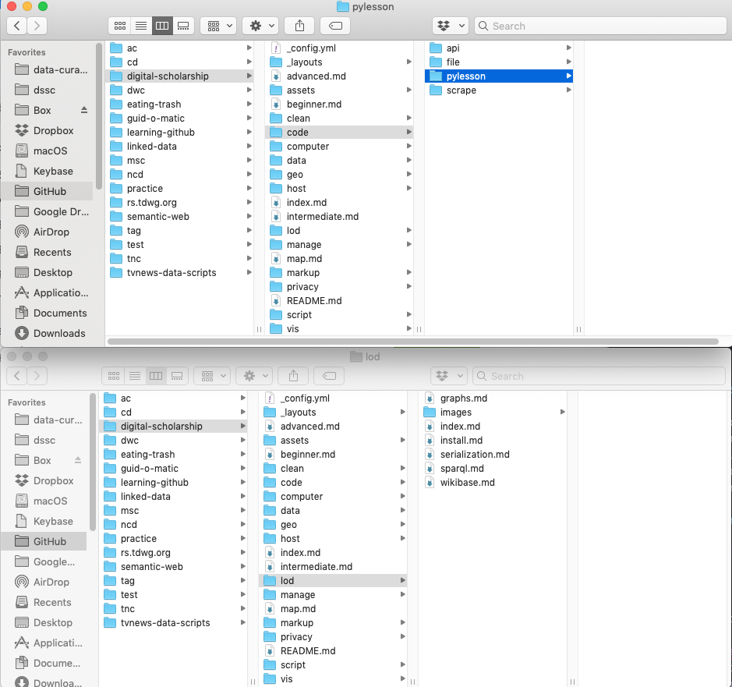Select highlighted pylesson folder in top window
The image size is (732, 687).
click(x=499, y=76)
